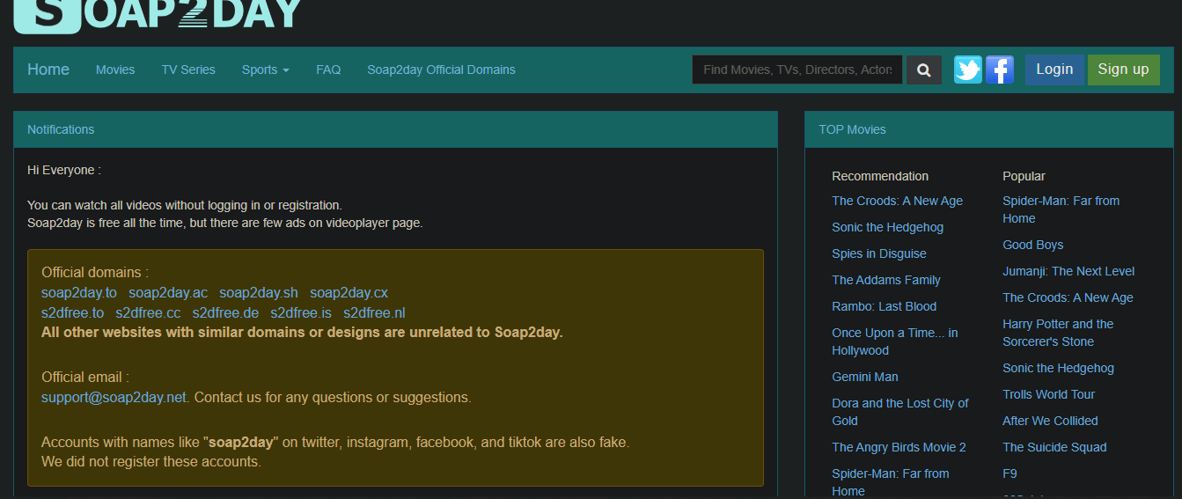This screenshot has width=1182, height=499.
Task: Click the support@soap2day.net email link
Action: (x=114, y=398)
